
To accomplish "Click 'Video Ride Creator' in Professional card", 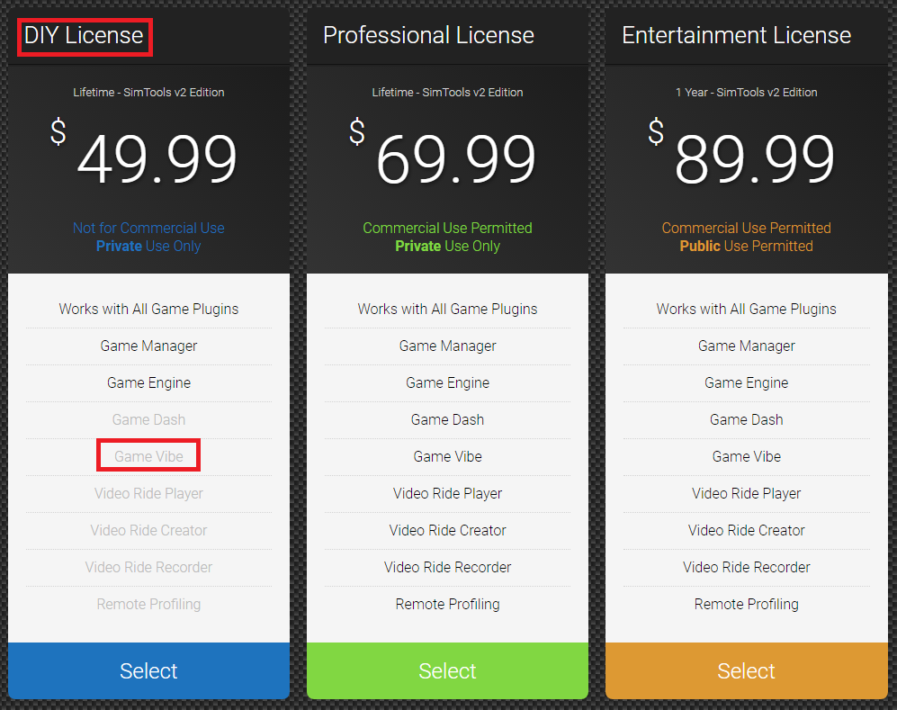I will [x=447, y=530].
